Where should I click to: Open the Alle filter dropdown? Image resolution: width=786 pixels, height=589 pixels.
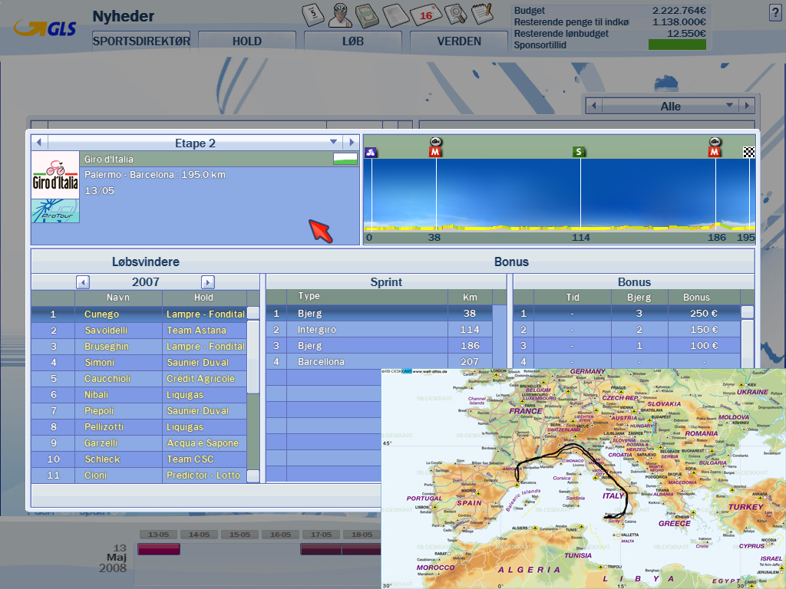click(728, 106)
